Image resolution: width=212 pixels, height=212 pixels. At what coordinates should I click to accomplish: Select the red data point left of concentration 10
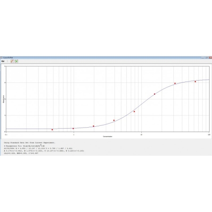[x=134, y=112]
